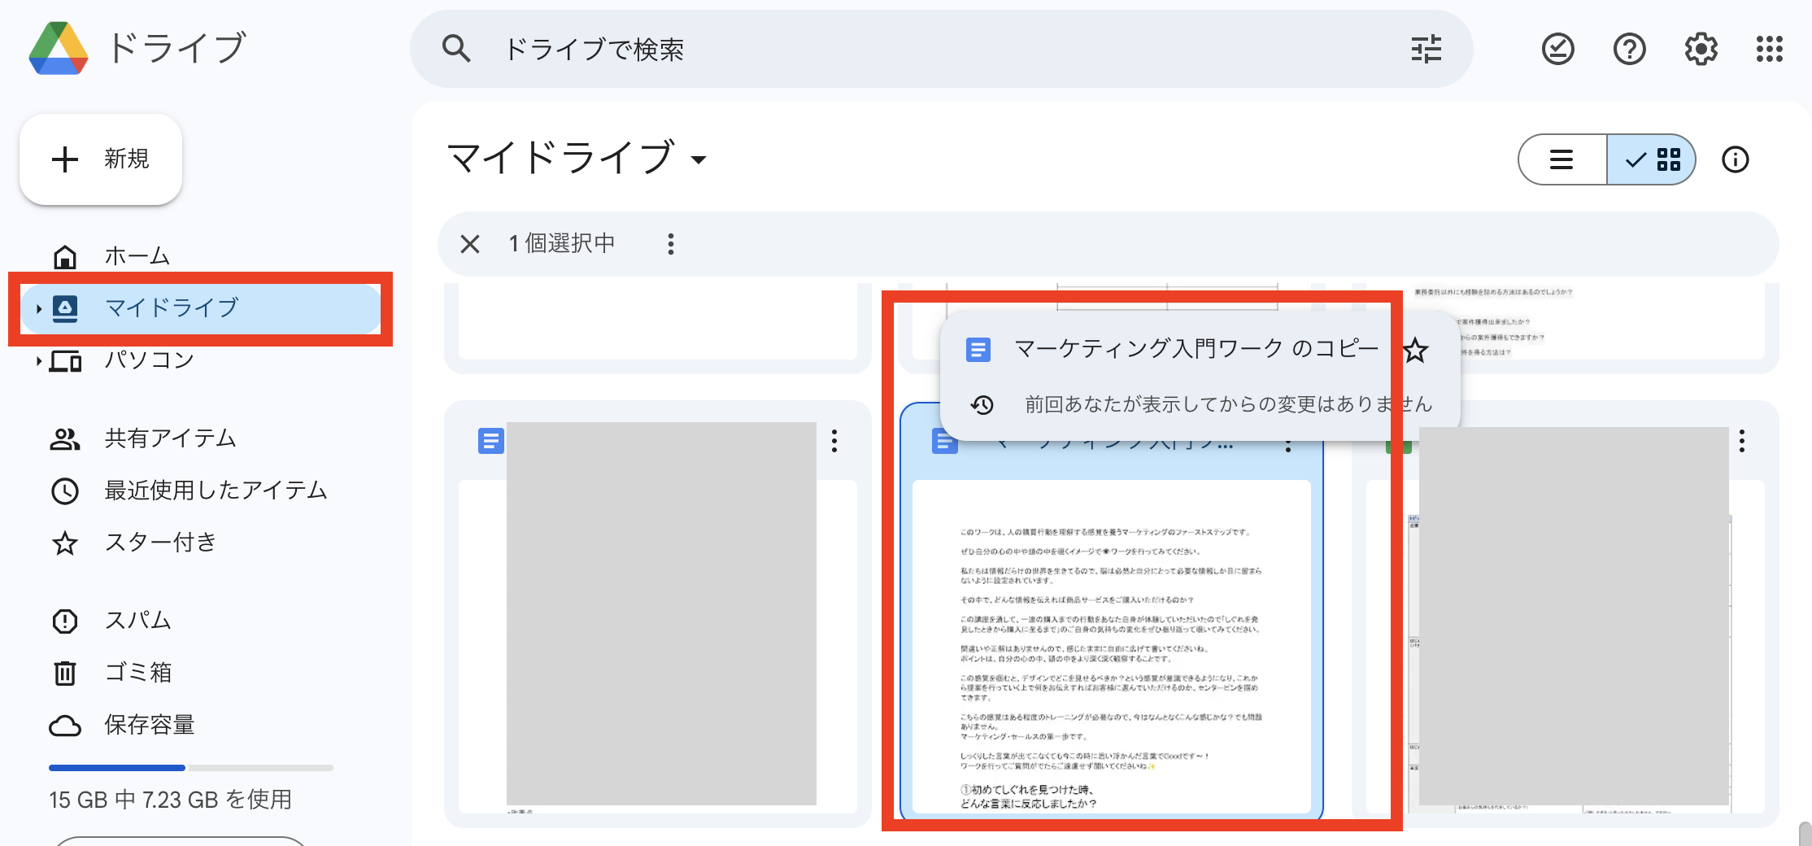The height and width of the screenshot is (846, 1812).
Task: Open three-dot menu on first document card
Action: pyautogui.click(x=834, y=441)
